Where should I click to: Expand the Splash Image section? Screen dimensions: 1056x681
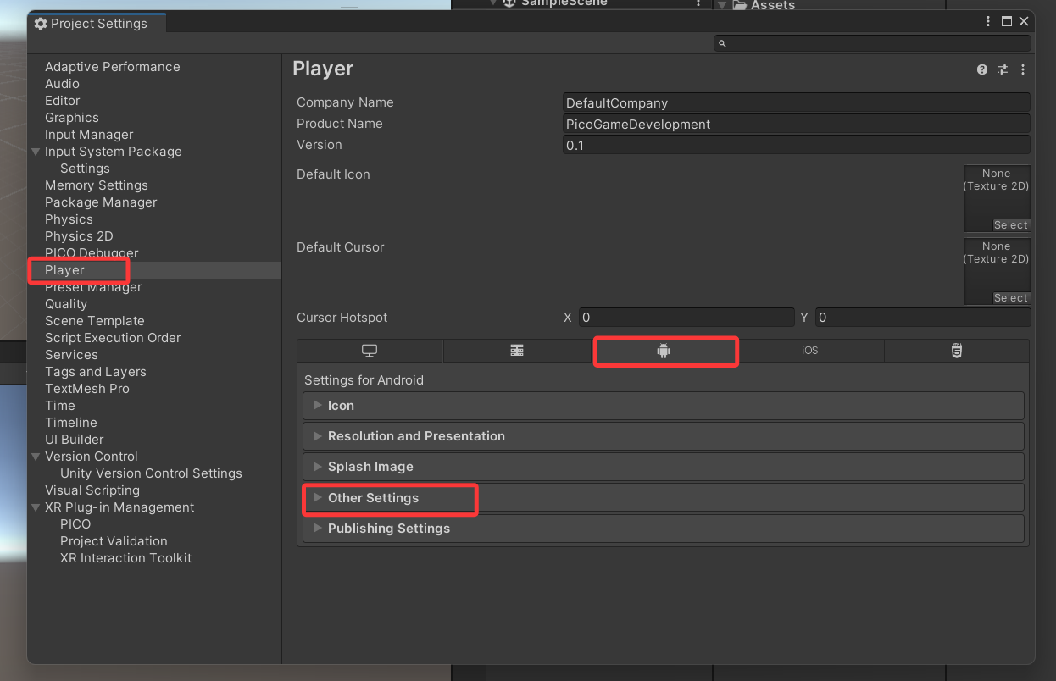pos(664,467)
